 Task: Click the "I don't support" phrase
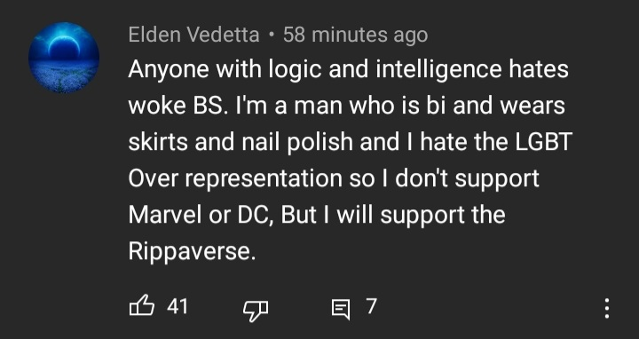460,178
